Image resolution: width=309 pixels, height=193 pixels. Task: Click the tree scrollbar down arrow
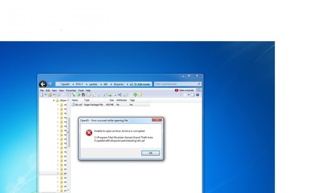click(x=68, y=190)
